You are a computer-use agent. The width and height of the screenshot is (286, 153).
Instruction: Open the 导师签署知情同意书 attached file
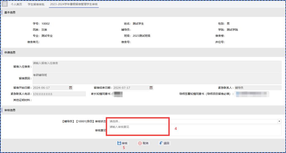pos(252,94)
